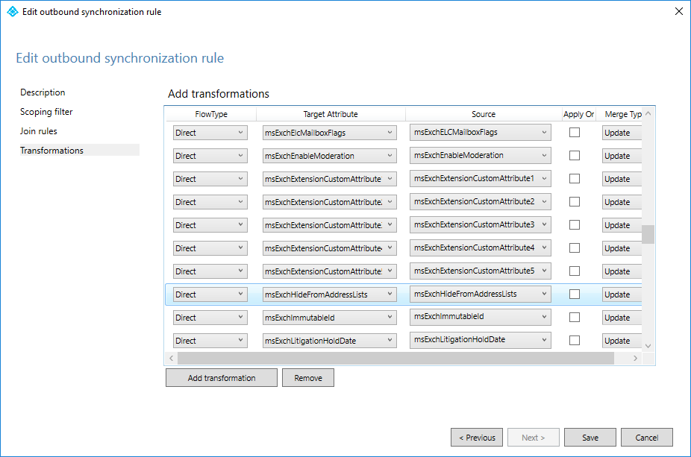Open Source dropdown msExchExtensionCustomAttribute4
Viewport: 691px width, 457px height.
tap(481, 248)
